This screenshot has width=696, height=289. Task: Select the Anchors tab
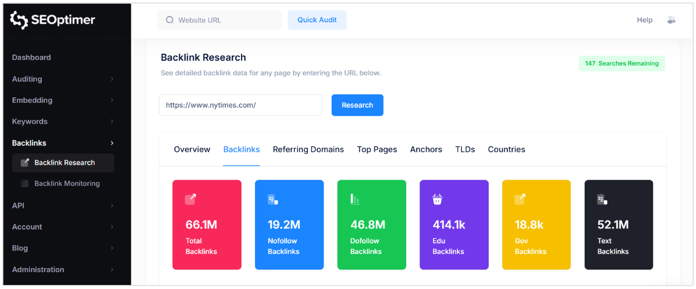[426, 149]
